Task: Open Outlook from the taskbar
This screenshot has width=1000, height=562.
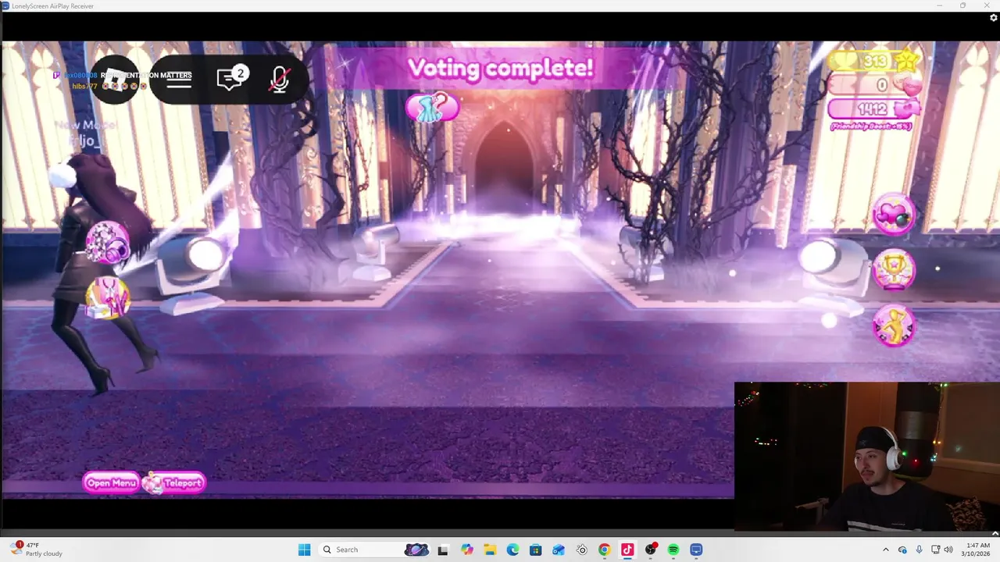Action: pos(559,550)
